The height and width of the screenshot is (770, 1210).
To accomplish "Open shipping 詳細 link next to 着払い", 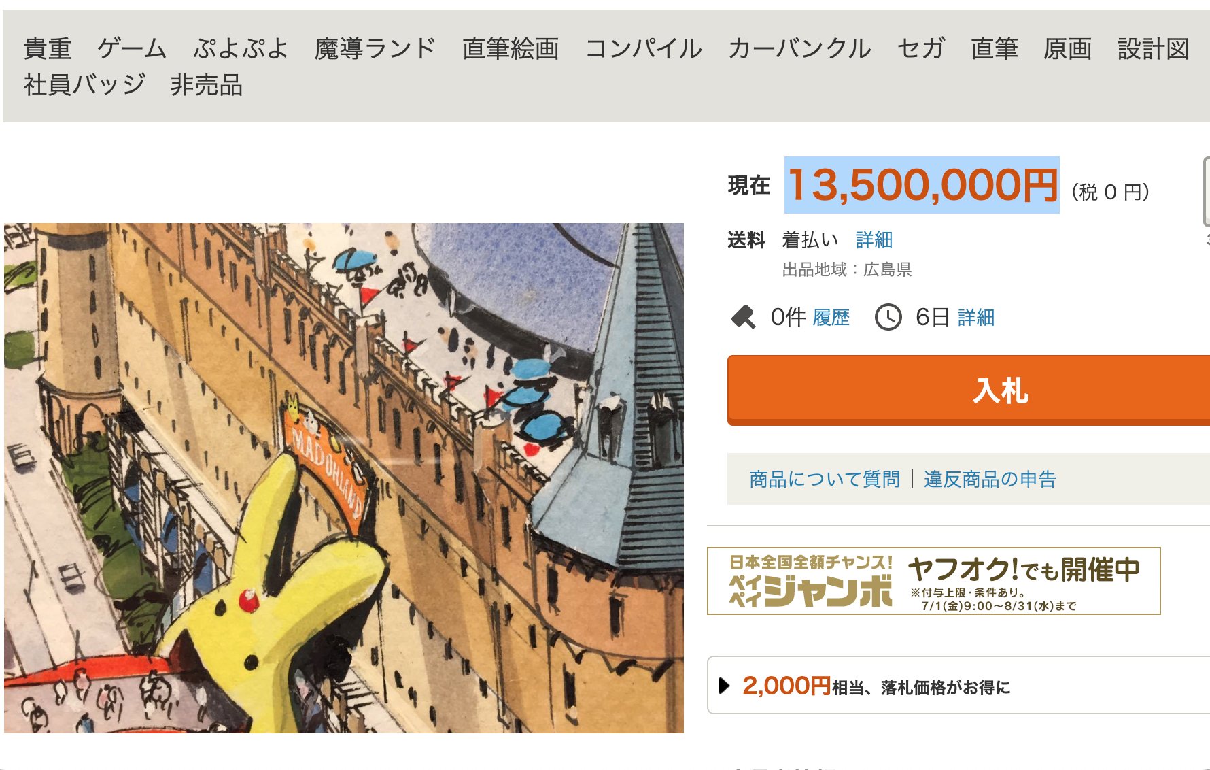I will tap(874, 239).
